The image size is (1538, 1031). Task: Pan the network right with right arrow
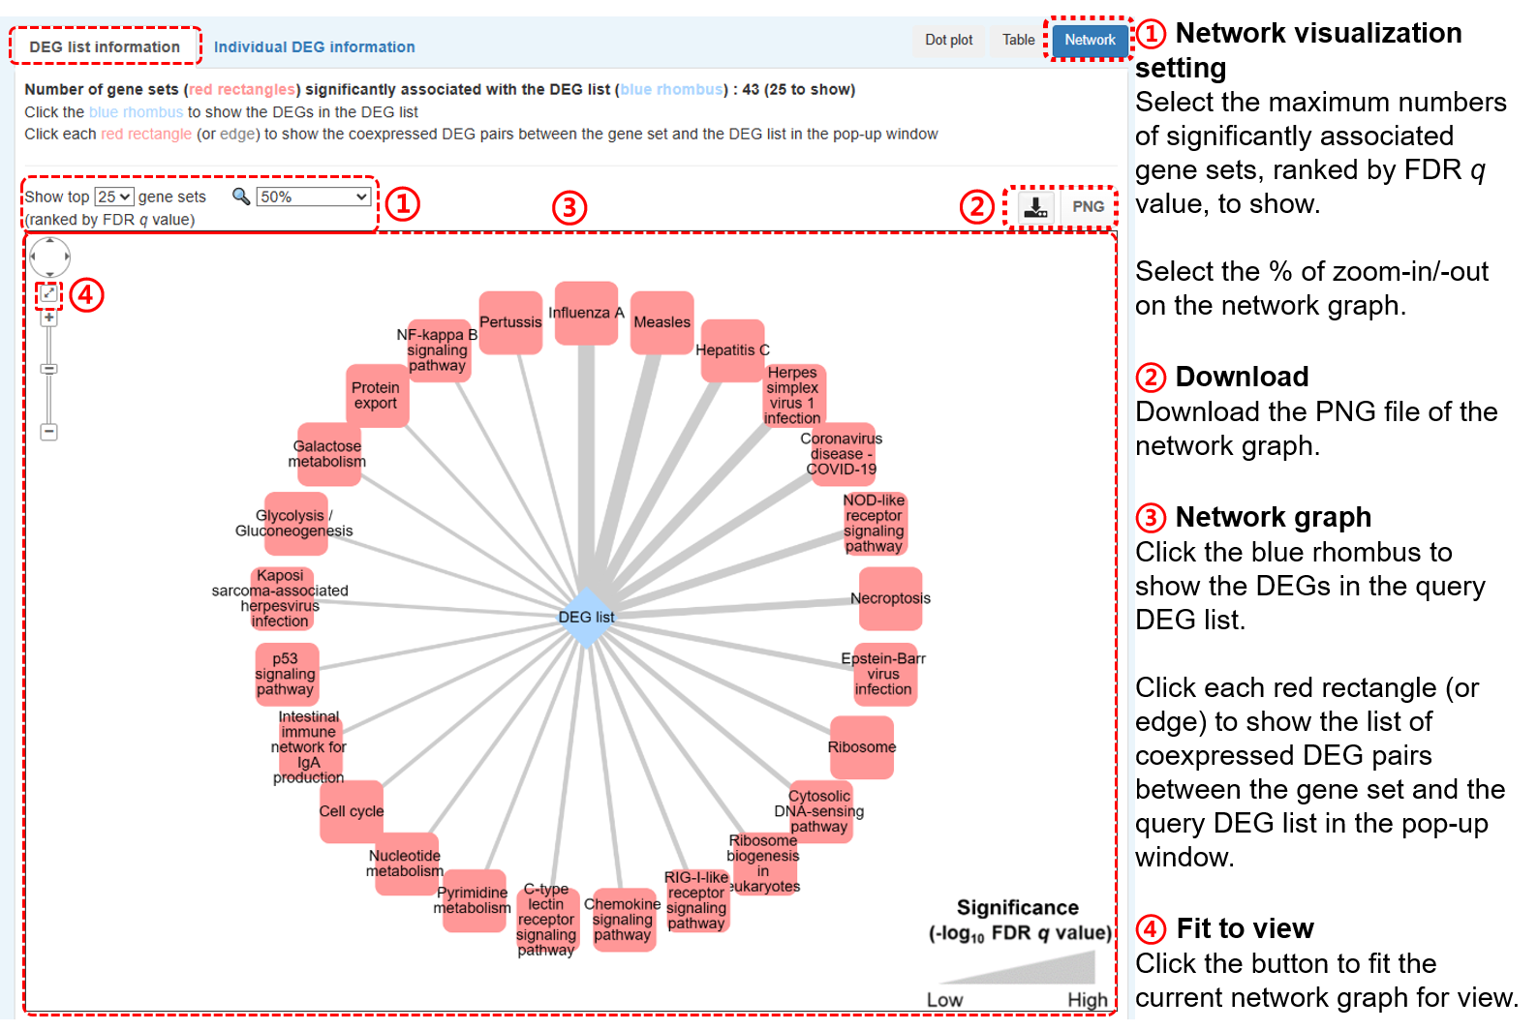point(66,258)
